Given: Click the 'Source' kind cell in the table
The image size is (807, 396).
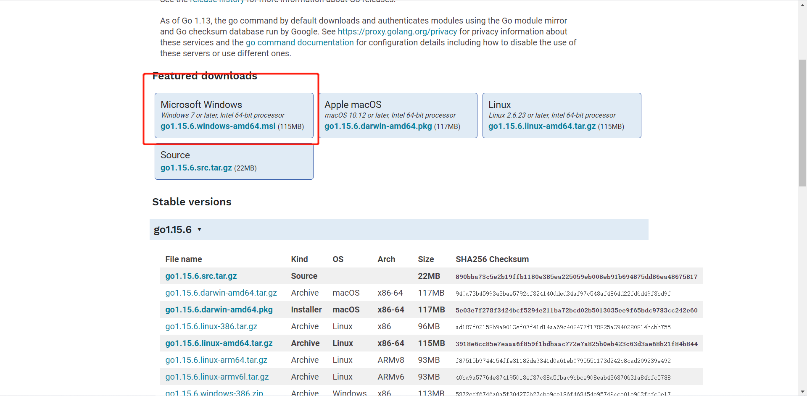Looking at the screenshot, I should [304, 276].
